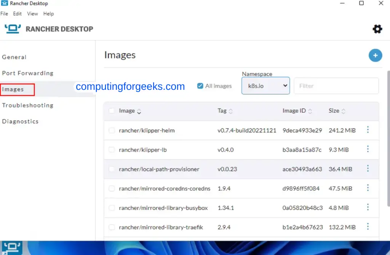This screenshot has height=255, width=390.
Task: Click image ID ace30493a663
Action: coord(302,169)
